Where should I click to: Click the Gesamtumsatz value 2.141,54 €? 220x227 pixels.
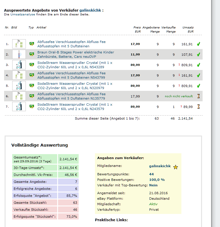(68, 159)
